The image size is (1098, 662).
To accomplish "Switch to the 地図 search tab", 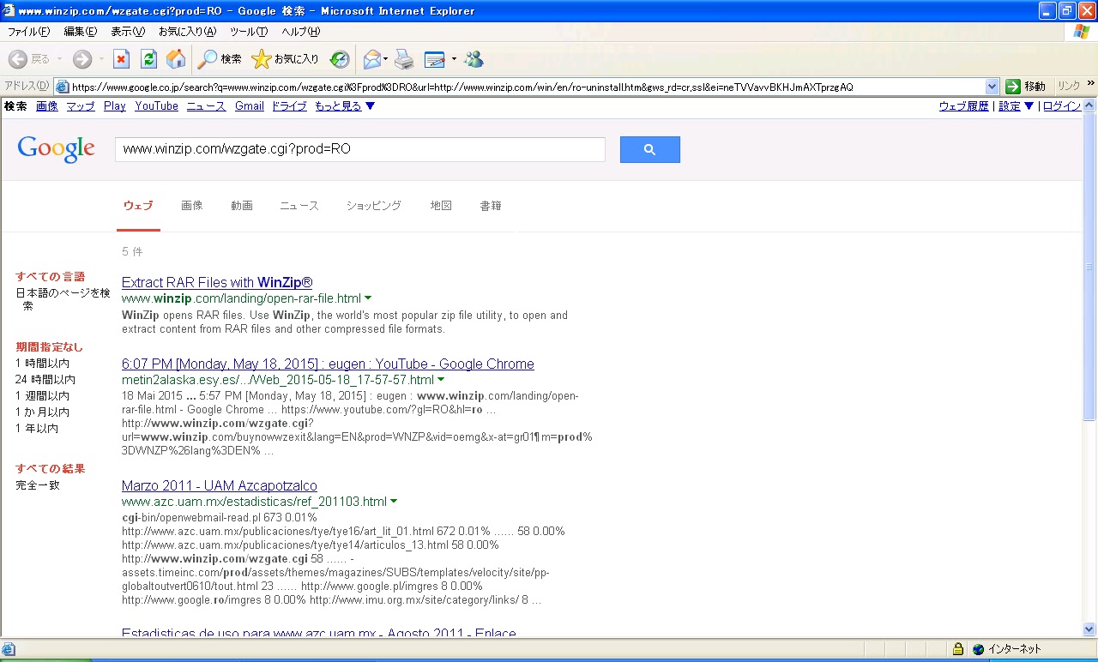I will [x=441, y=206].
